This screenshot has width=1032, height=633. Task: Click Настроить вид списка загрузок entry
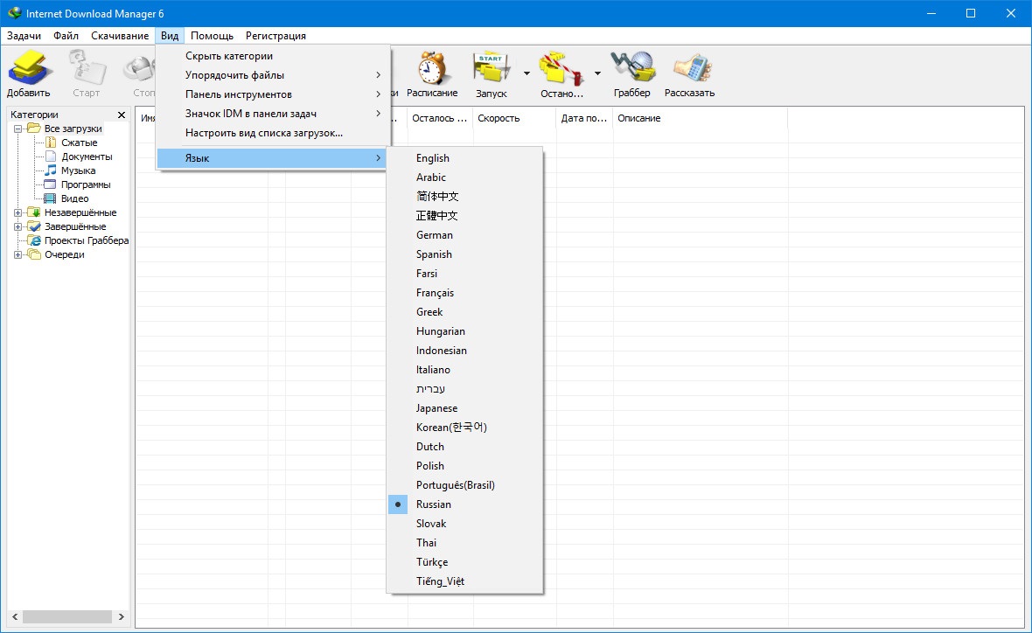click(264, 133)
